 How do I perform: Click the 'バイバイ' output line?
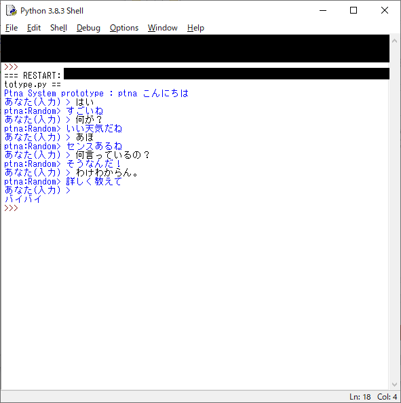(23, 199)
